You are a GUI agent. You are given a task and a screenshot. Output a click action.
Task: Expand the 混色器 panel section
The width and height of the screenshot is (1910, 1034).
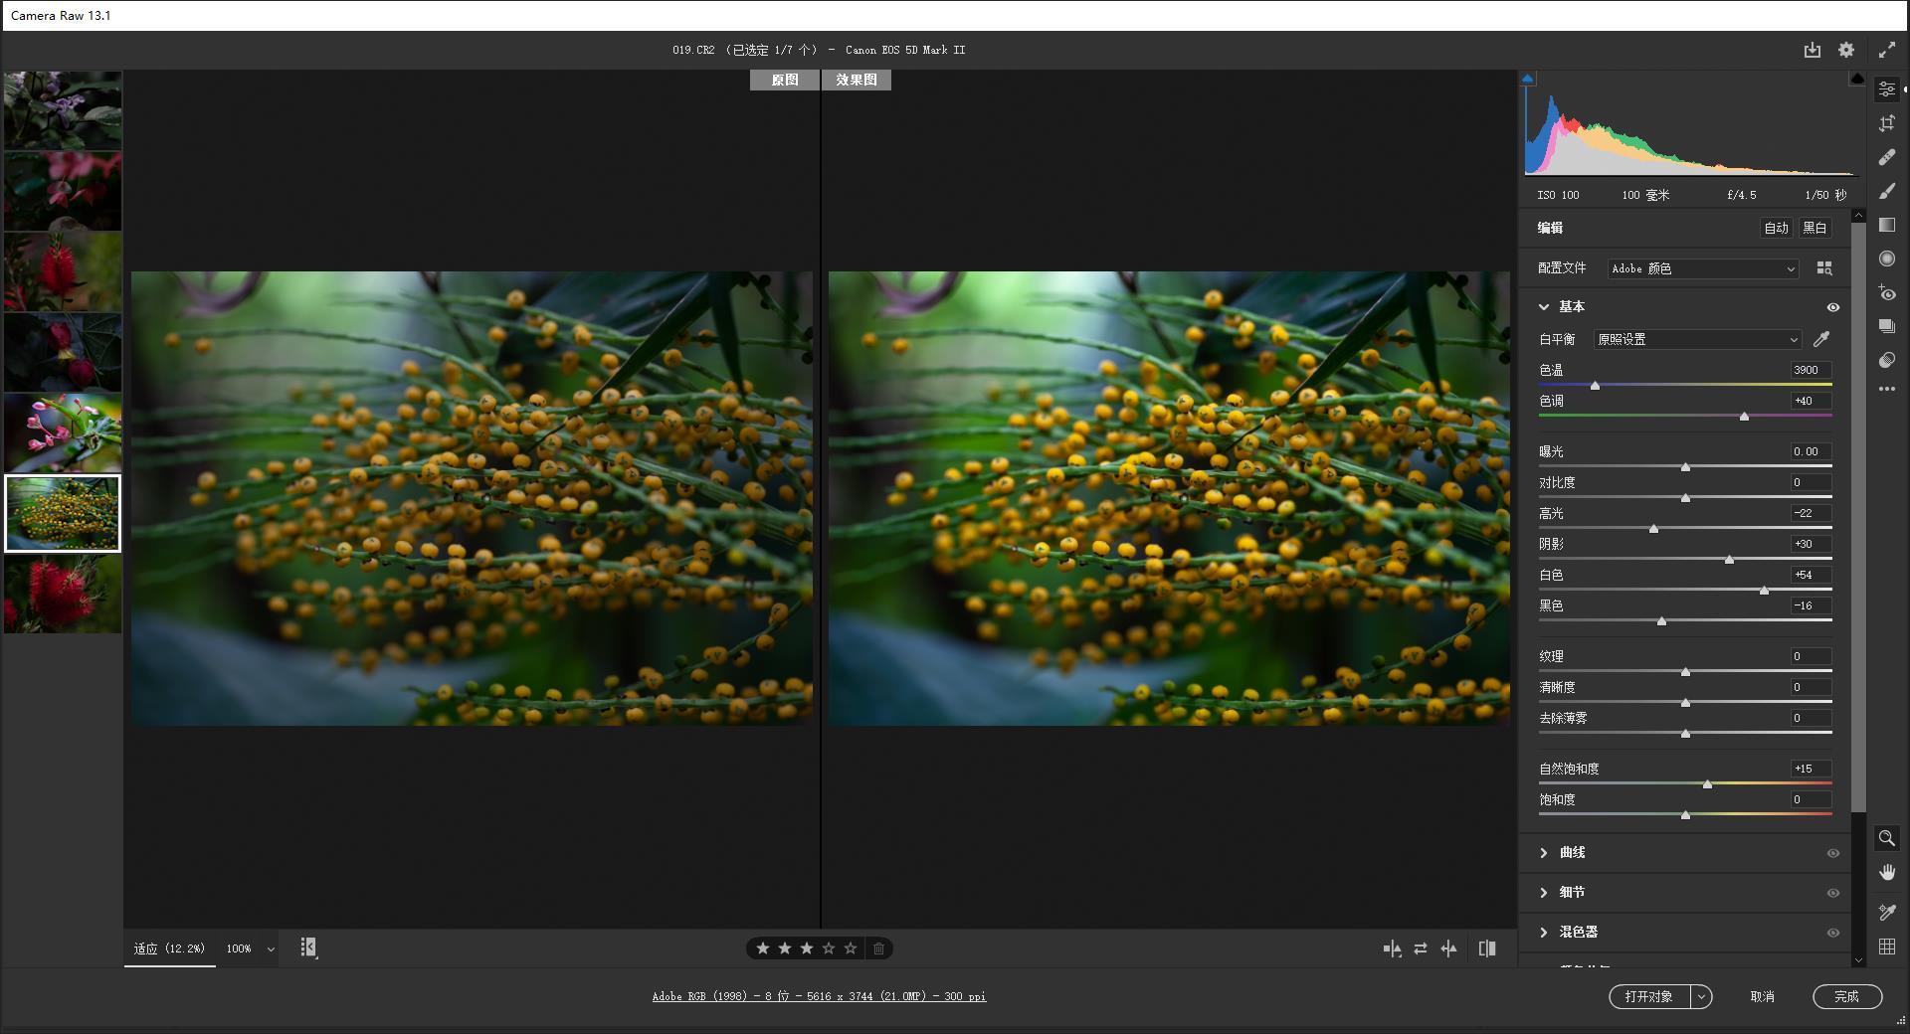(1543, 933)
